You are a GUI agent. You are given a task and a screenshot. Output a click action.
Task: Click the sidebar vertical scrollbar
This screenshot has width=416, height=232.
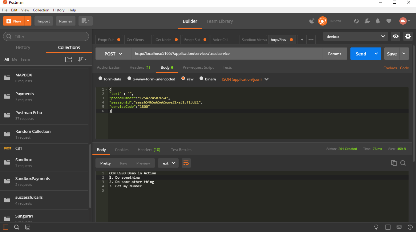[x=90, y=176]
